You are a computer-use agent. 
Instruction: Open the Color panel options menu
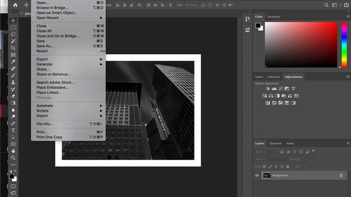tap(348, 16)
